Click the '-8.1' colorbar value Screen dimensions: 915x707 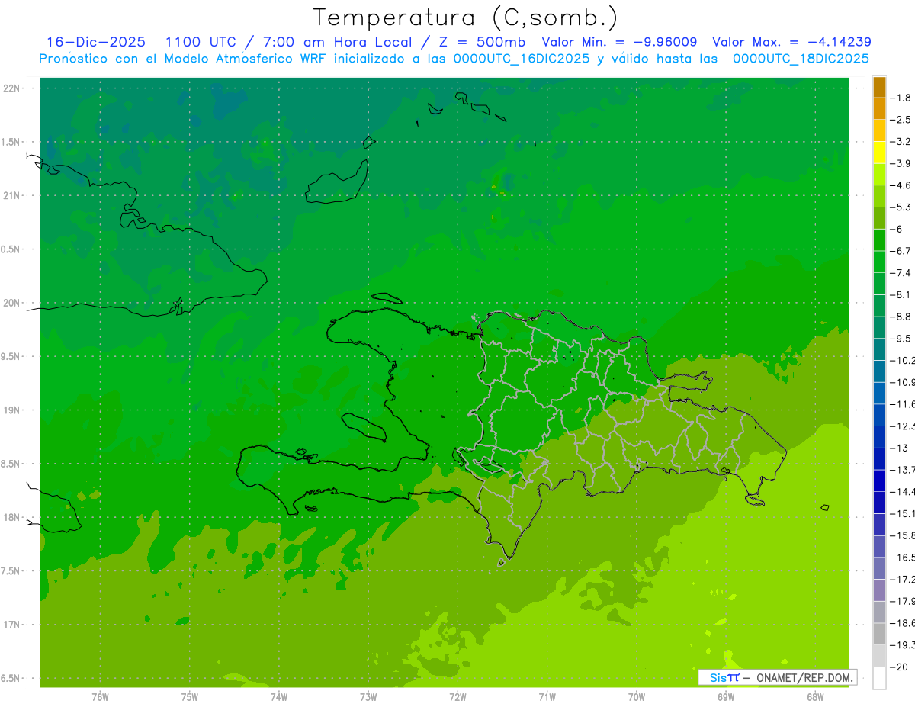(901, 294)
